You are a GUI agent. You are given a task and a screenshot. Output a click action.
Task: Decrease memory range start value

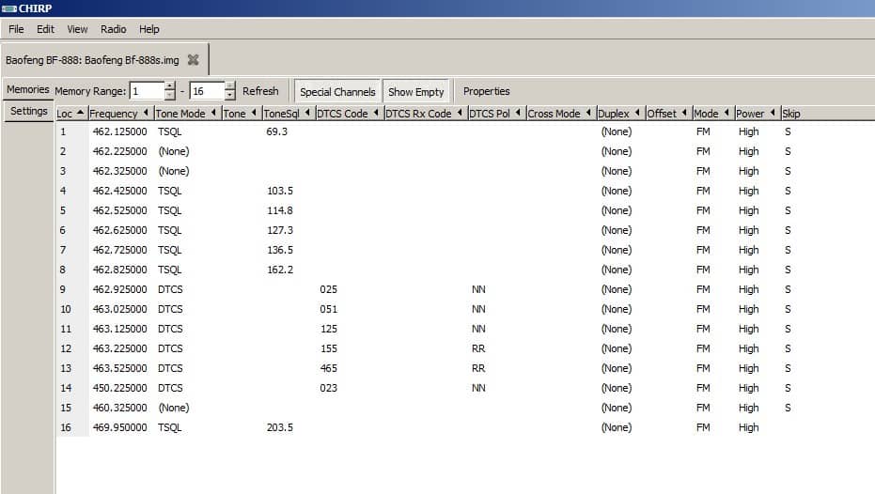click(x=169, y=96)
